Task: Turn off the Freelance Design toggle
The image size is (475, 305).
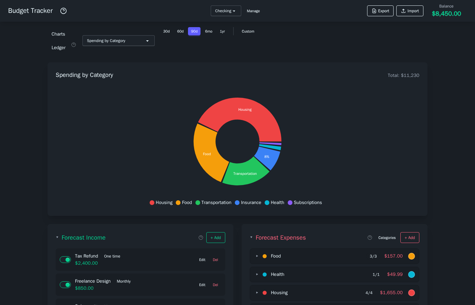Action: click(65, 285)
